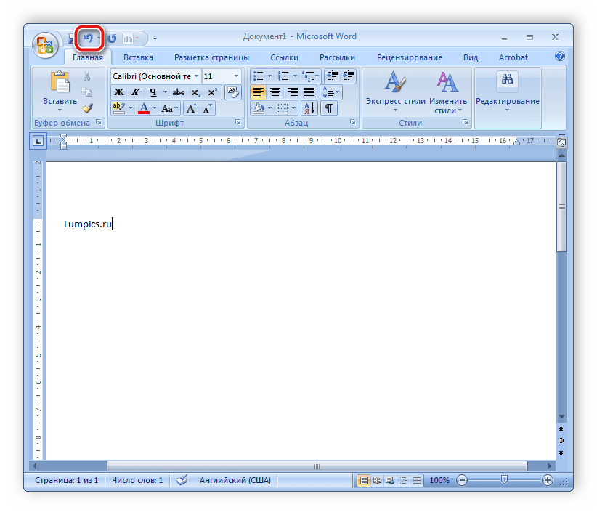Click the Undo arrow in Quick Access Toolbar
Screen dimensions: 597x515
click(88, 38)
